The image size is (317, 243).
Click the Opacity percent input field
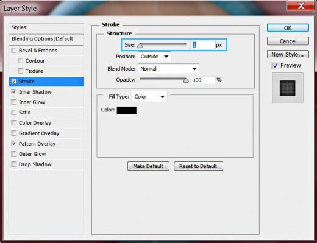coord(202,80)
